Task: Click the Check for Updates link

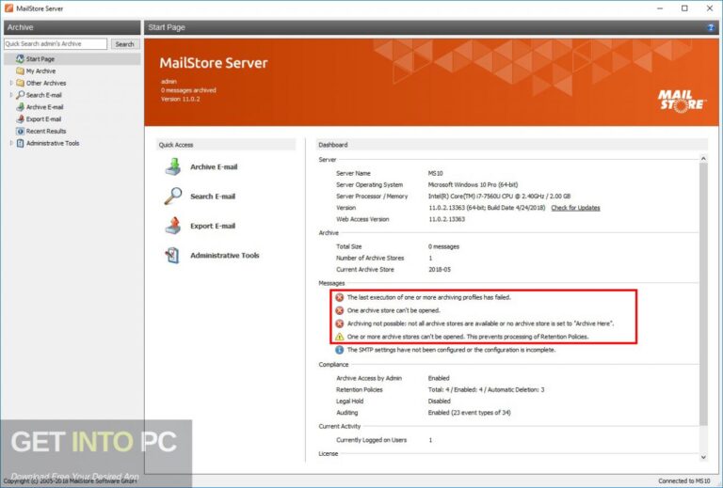Action: point(575,208)
